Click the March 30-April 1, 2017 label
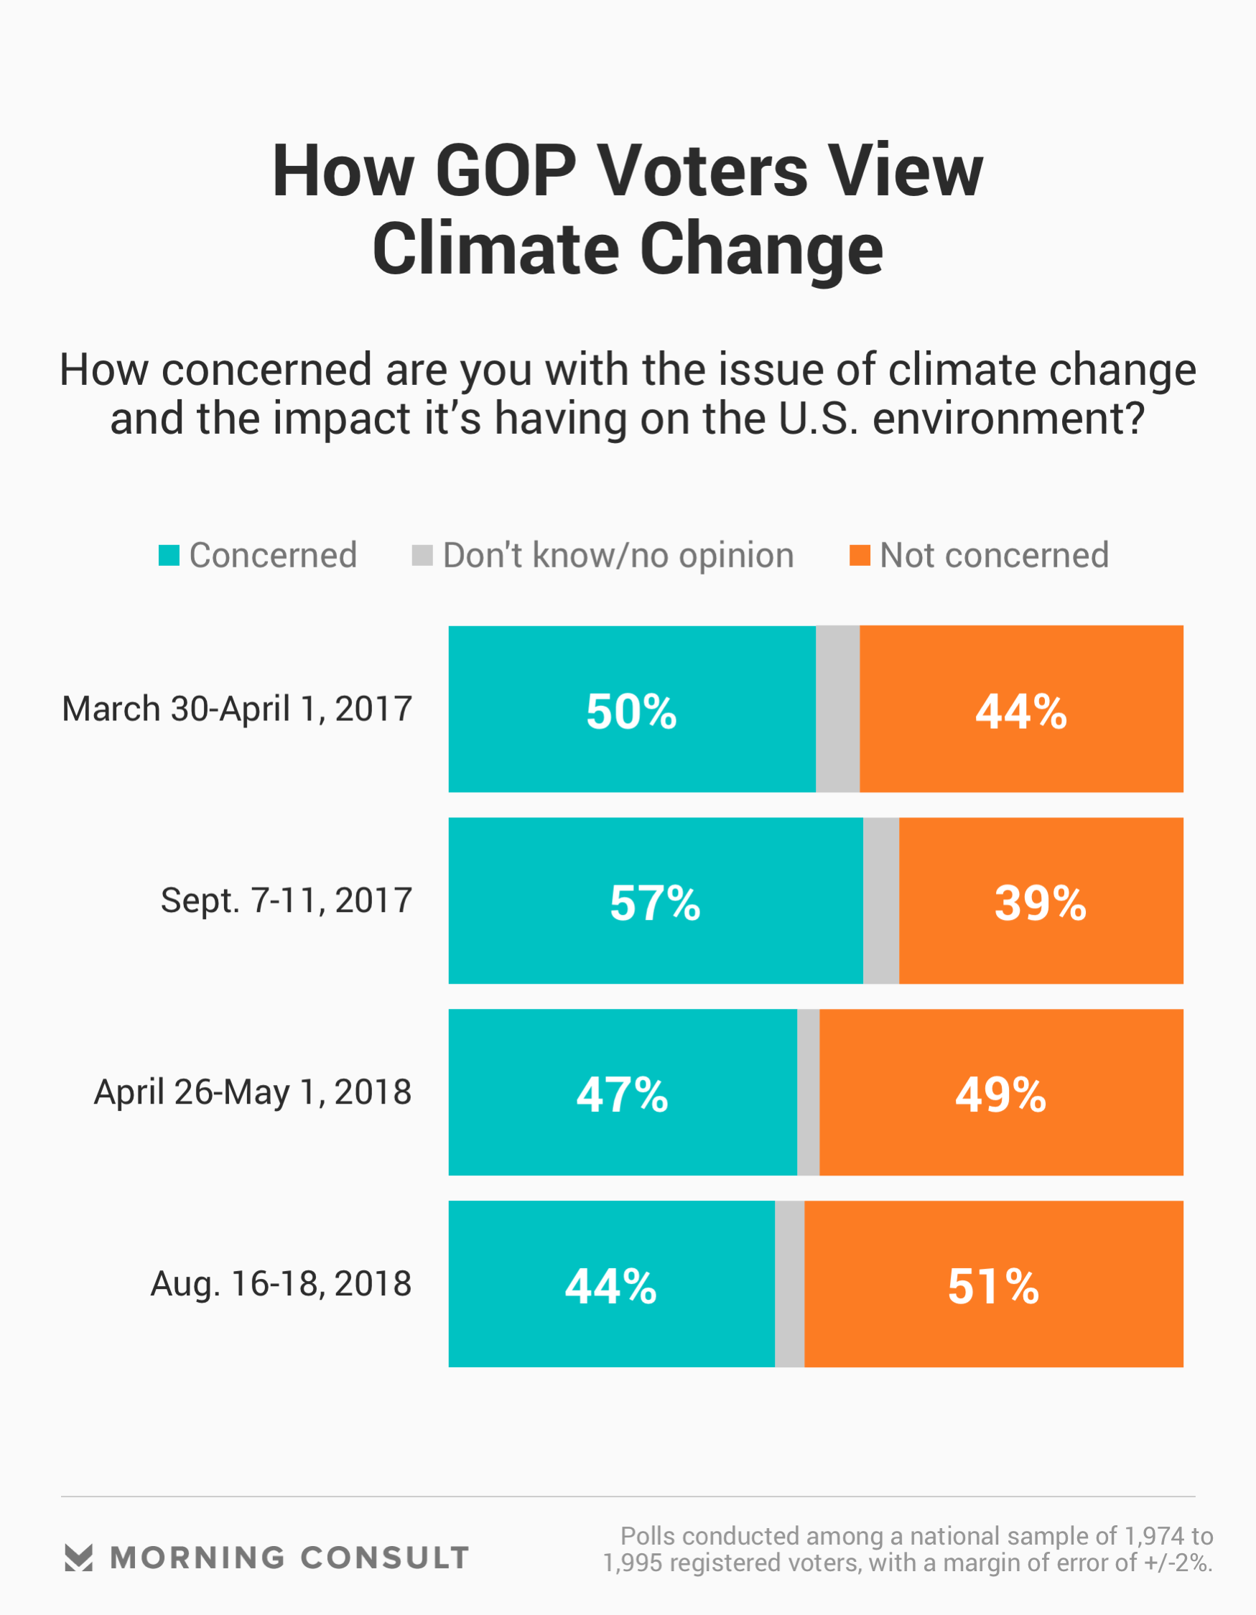This screenshot has height=1615, width=1256. coord(237,709)
